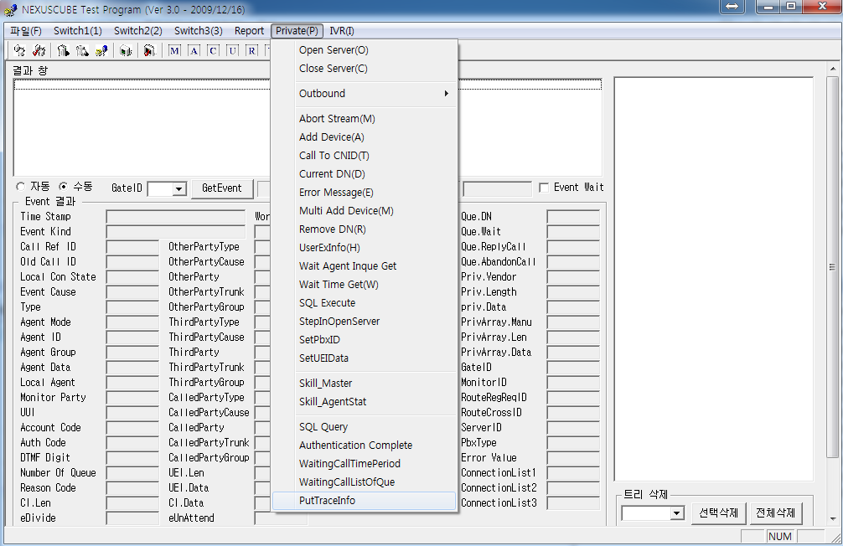This screenshot has height=546, width=843.
Task: Open the Switch1(1) menu
Action: (78, 31)
